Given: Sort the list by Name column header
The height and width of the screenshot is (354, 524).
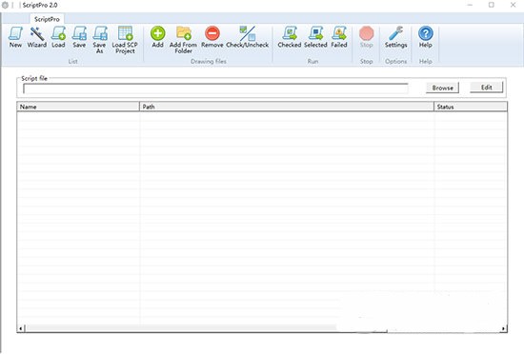Looking at the screenshot, I should [78, 107].
